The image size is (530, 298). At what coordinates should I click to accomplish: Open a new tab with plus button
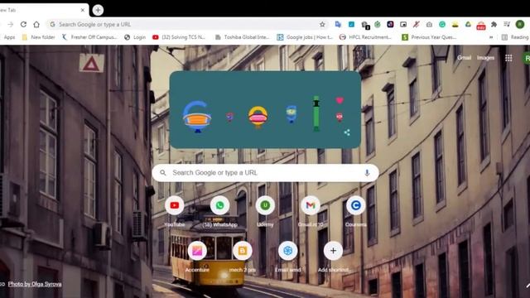(98, 10)
